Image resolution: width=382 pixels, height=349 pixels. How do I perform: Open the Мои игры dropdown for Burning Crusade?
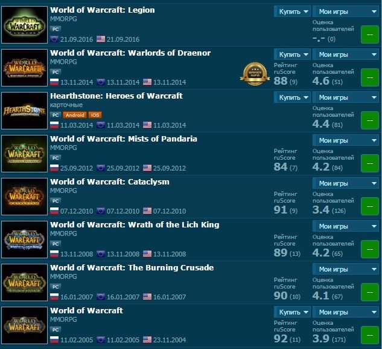[x=346, y=269]
